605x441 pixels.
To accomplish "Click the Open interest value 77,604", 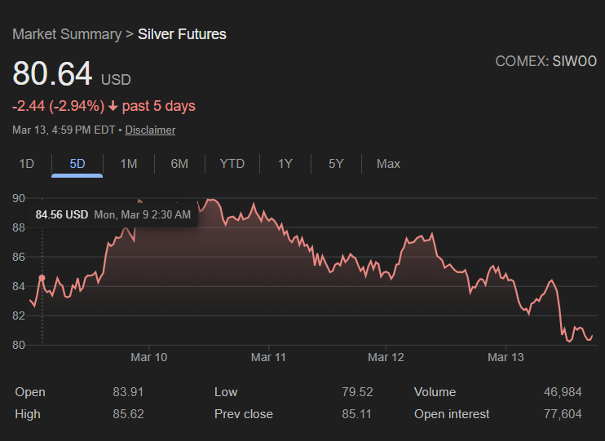I will (563, 414).
